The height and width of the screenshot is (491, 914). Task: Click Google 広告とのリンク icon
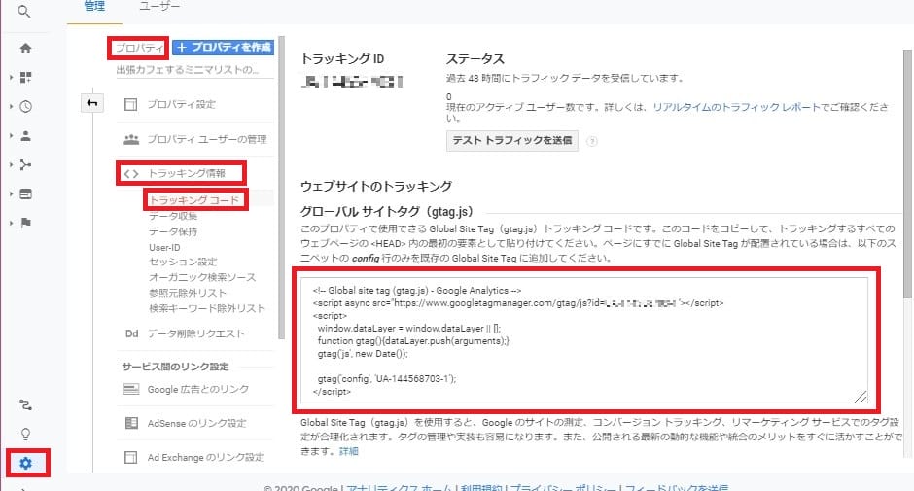coord(131,389)
